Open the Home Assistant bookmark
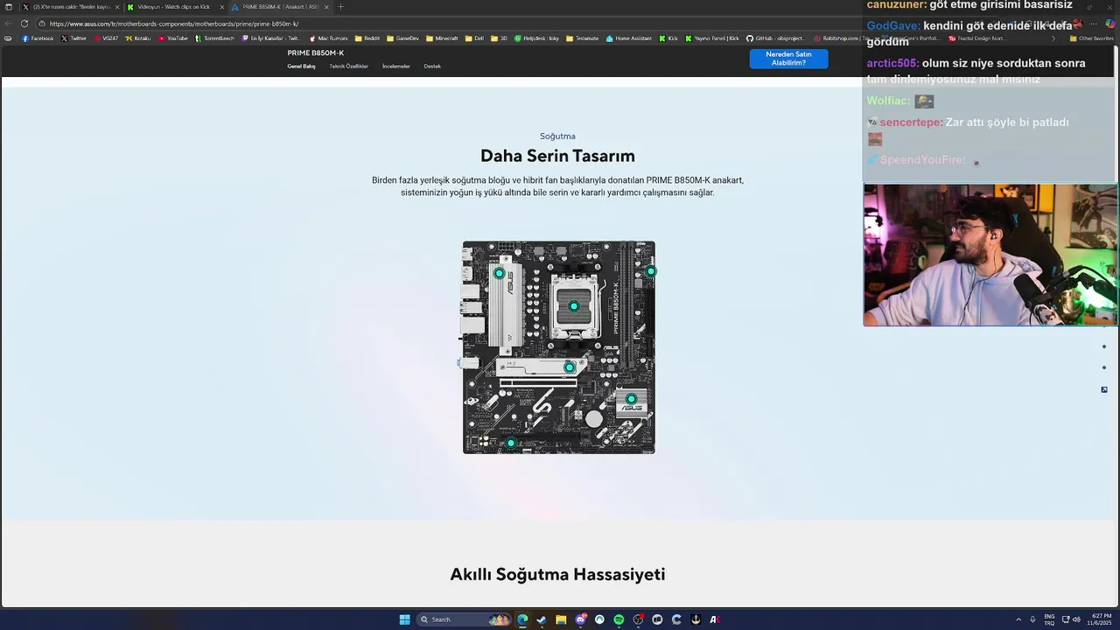Screen dimensions: 1120x630 tap(629, 38)
